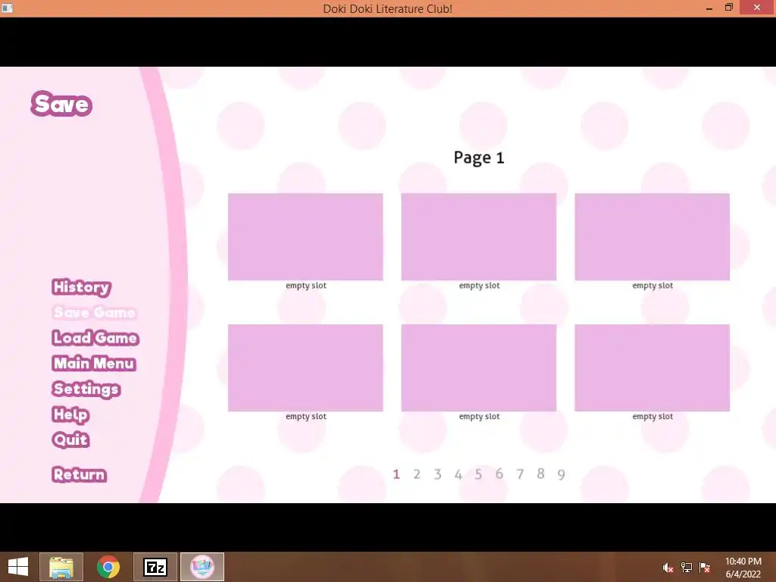Open the network tray icon

pos(687,568)
